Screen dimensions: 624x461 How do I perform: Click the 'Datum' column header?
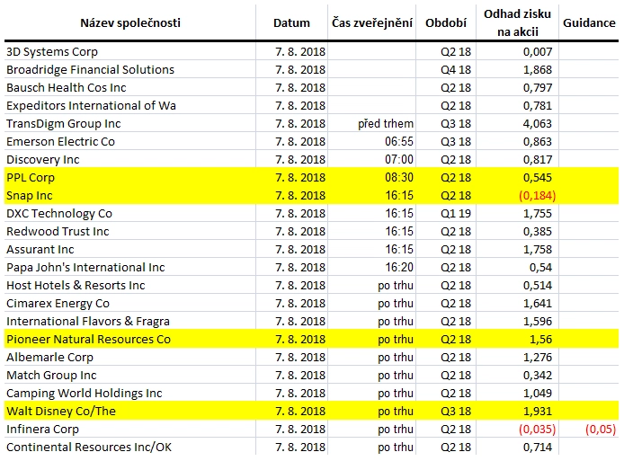pos(291,23)
